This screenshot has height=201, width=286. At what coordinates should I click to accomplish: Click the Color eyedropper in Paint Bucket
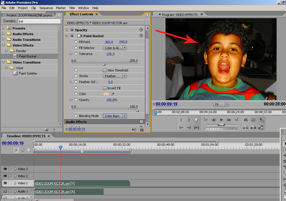click(112, 94)
